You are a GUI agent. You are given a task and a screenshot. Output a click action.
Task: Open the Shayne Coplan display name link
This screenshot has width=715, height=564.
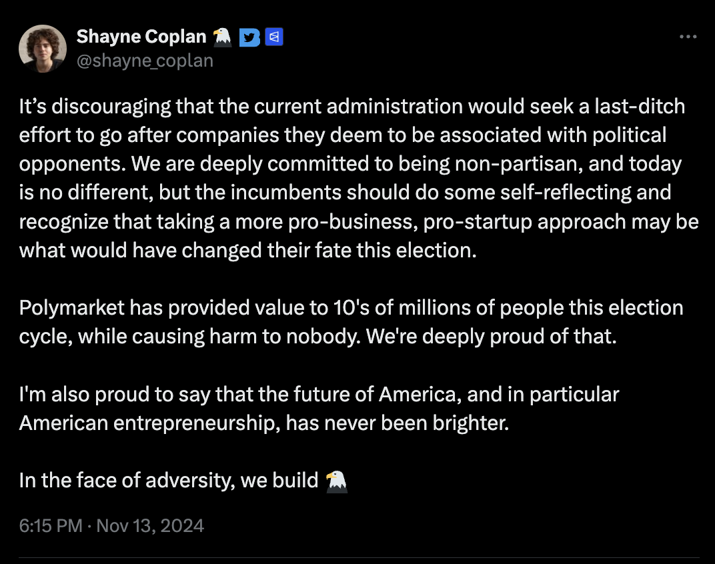(141, 37)
